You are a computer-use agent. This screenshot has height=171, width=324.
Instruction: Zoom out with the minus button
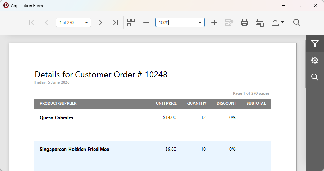146,23
